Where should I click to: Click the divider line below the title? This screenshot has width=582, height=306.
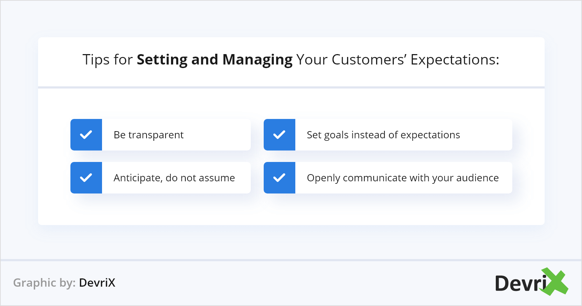(x=291, y=87)
